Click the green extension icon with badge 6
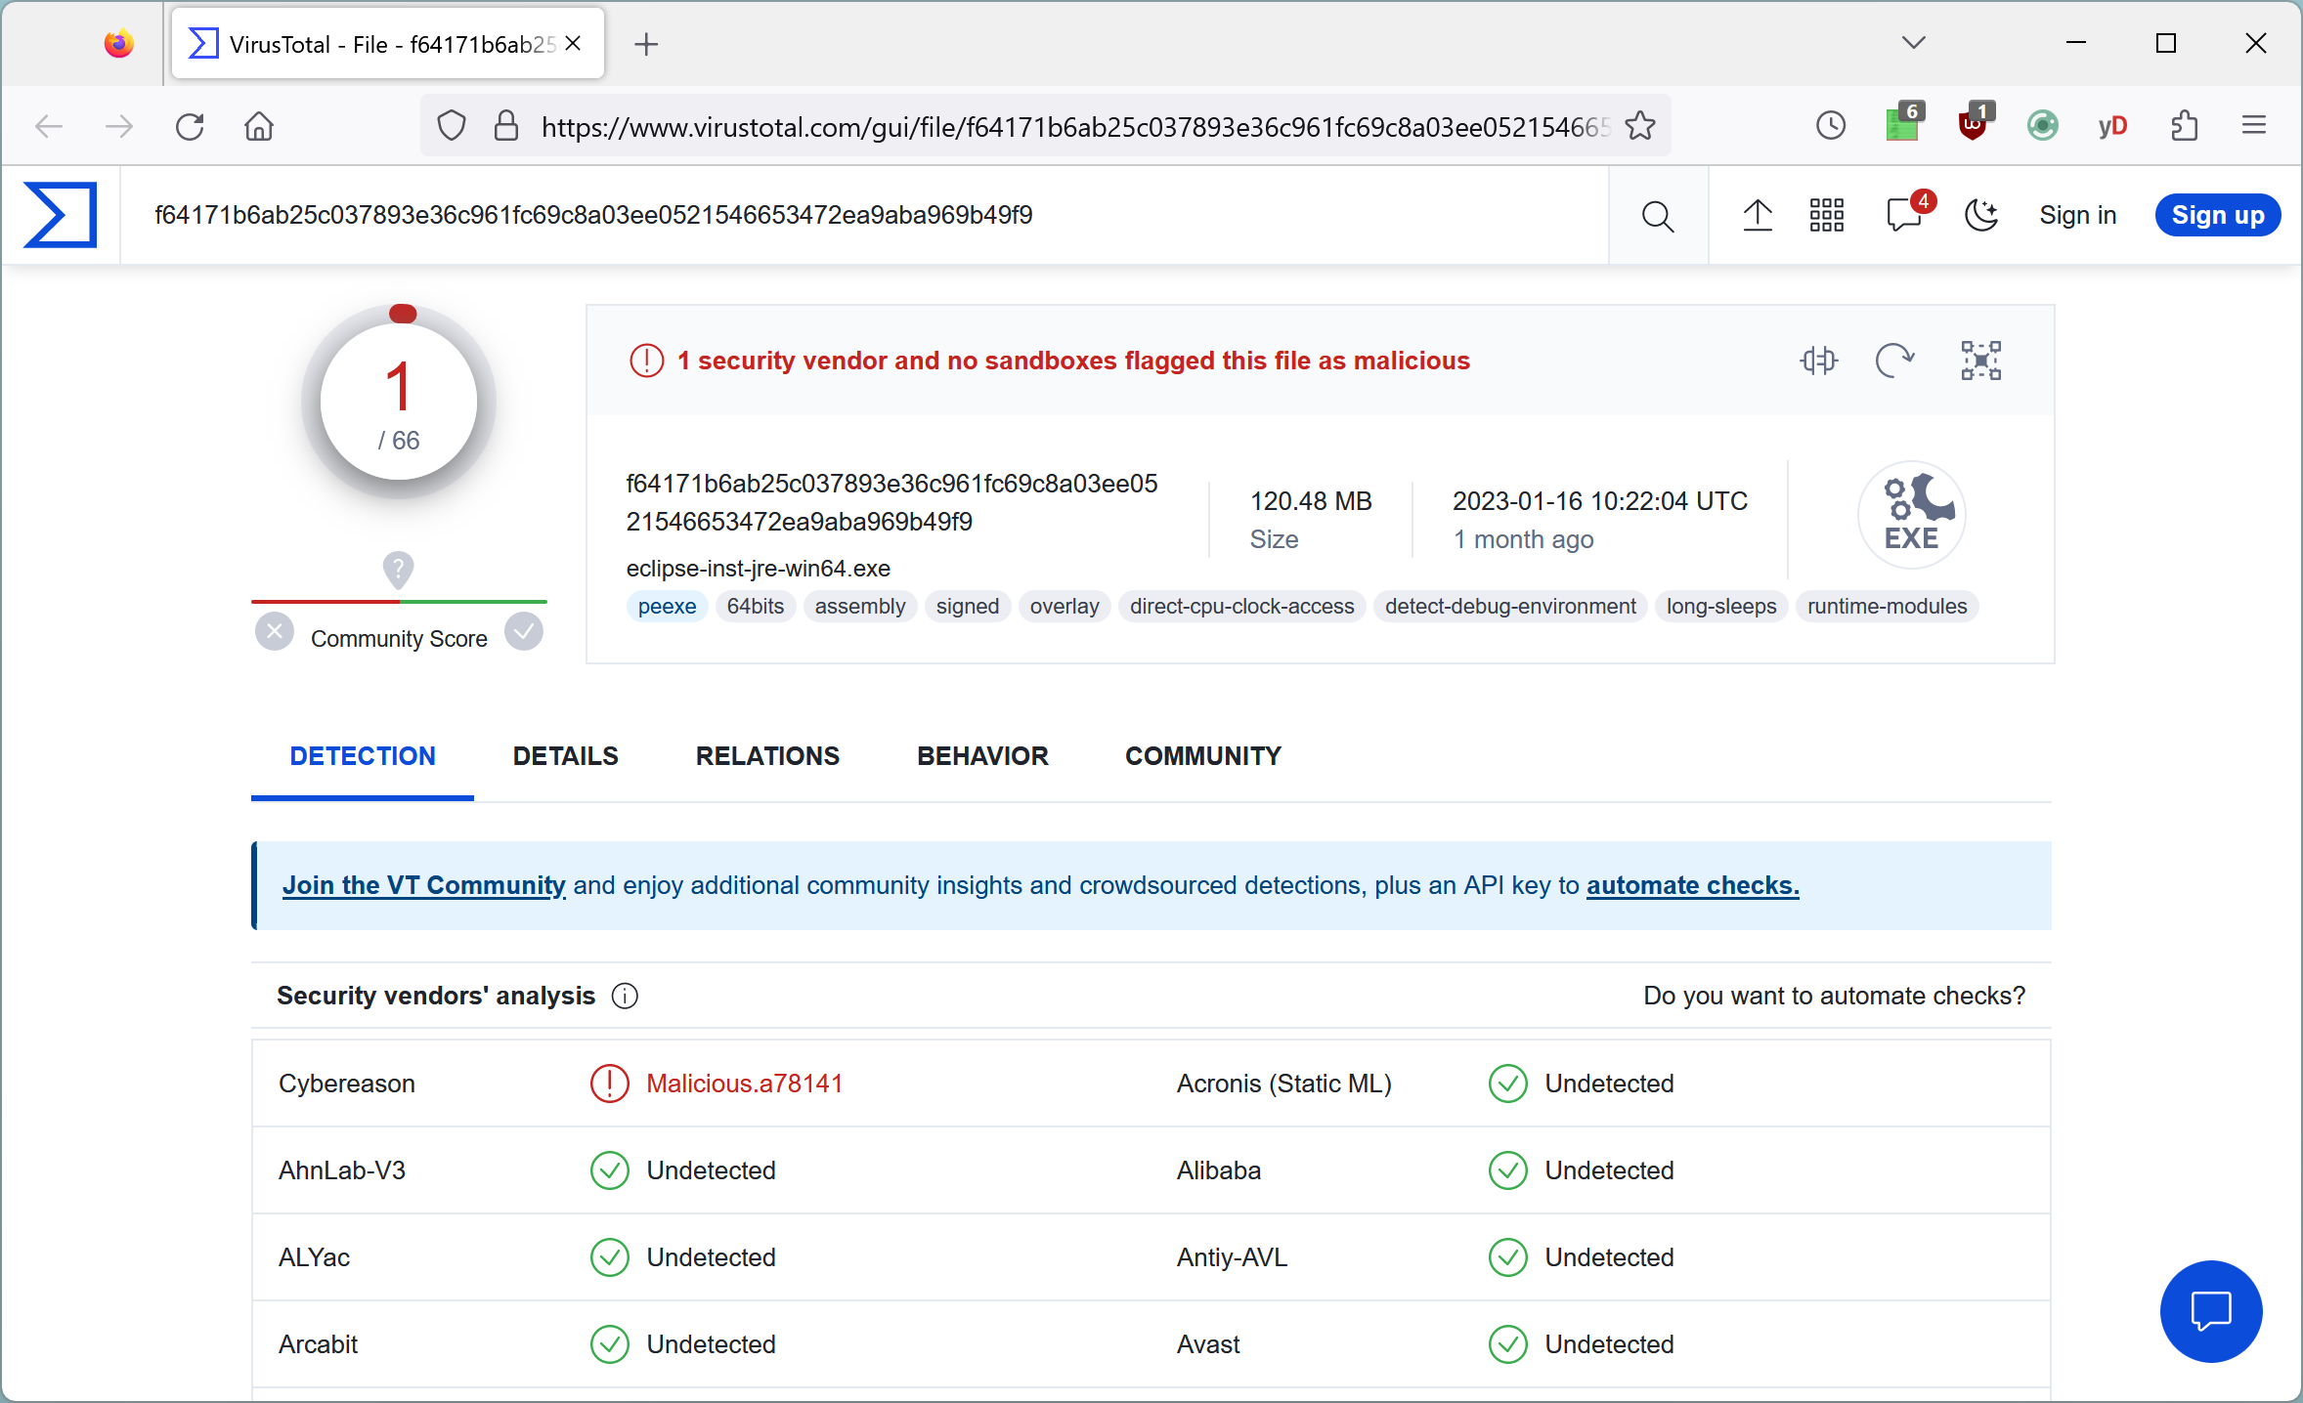The image size is (2303, 1403). [x=1903, y=123]
